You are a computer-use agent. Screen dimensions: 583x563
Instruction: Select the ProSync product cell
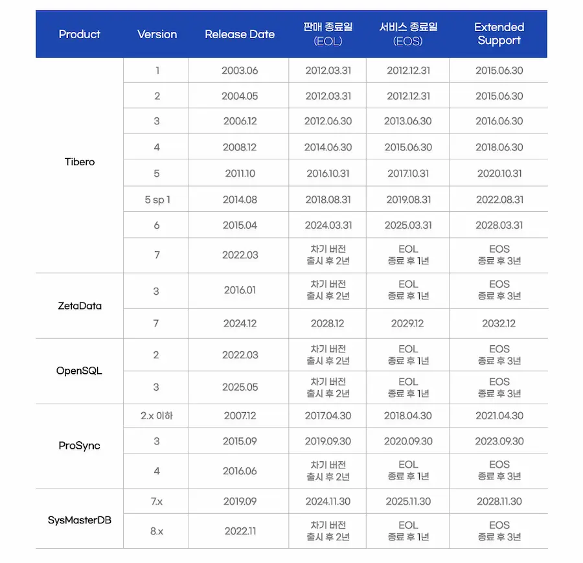[80, 446]
